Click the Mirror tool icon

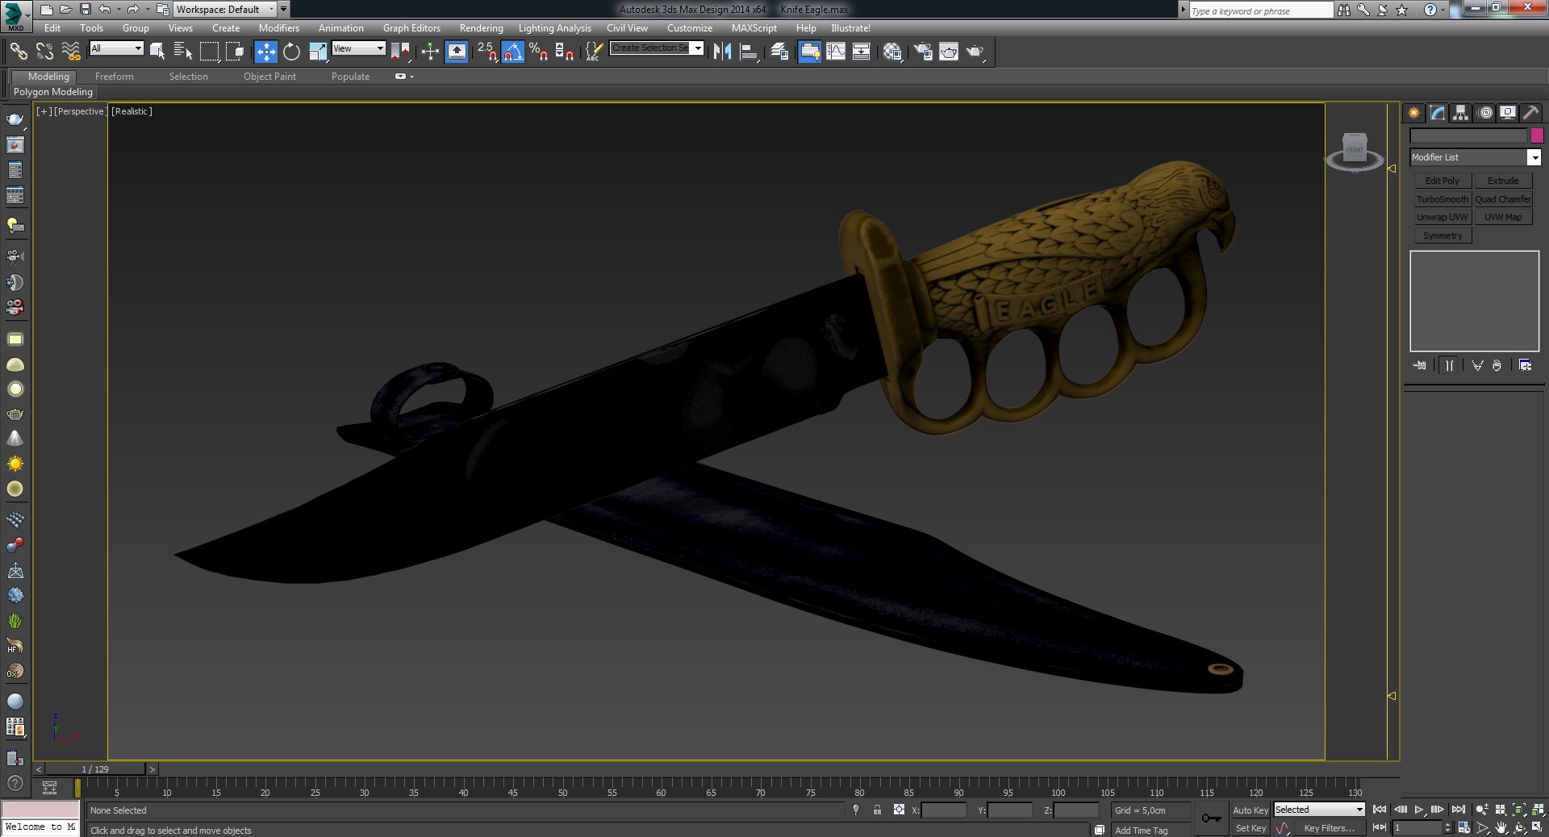coord(722,52)
